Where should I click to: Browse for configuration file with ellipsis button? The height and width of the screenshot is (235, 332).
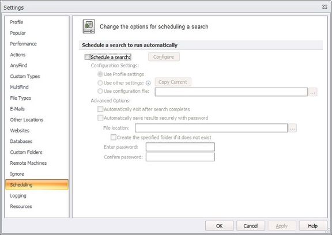pyautogui.click(x=313, y=92)
